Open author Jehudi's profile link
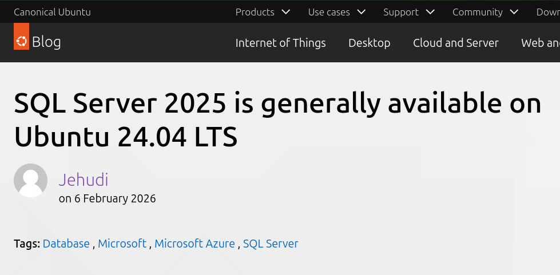The height and width of the screenshot is (275, 560). 84,180
